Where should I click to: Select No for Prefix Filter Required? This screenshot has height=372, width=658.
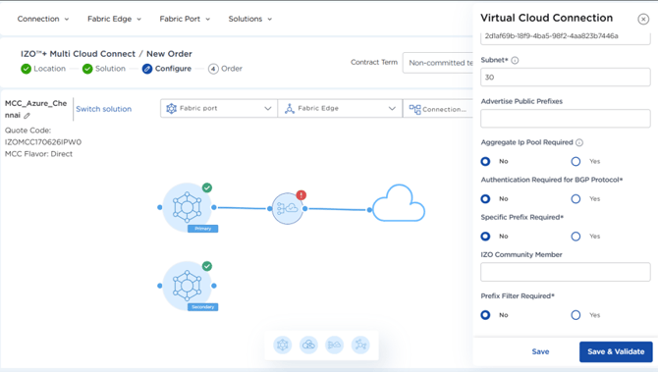(485, 315)
